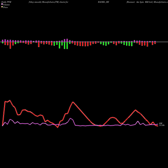Select the 'Volume' legend label
This screenshot has width=168, height=168.
6,5
